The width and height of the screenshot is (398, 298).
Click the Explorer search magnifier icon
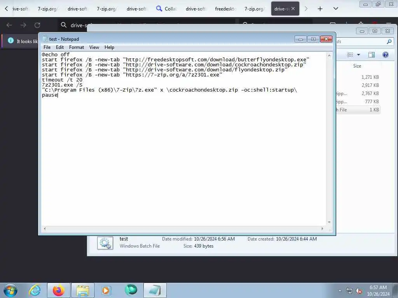click(389, 42)
